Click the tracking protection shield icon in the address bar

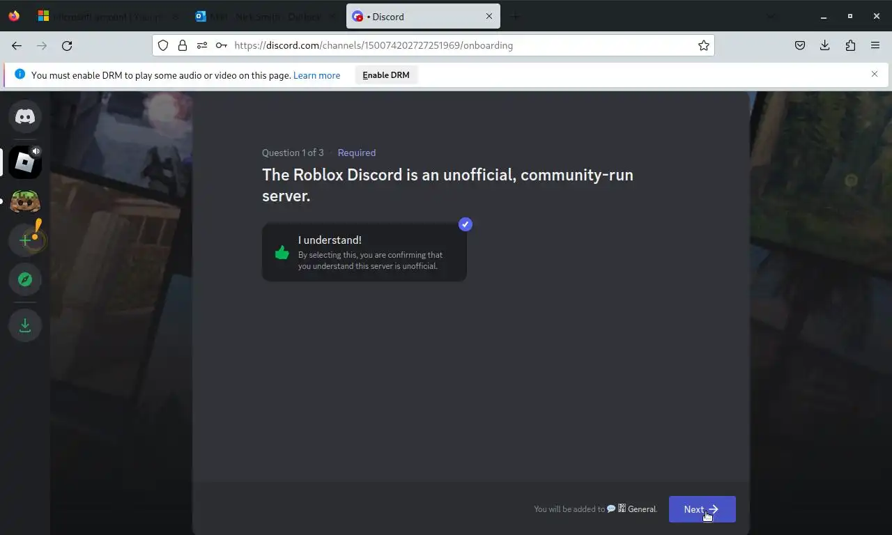163,45
